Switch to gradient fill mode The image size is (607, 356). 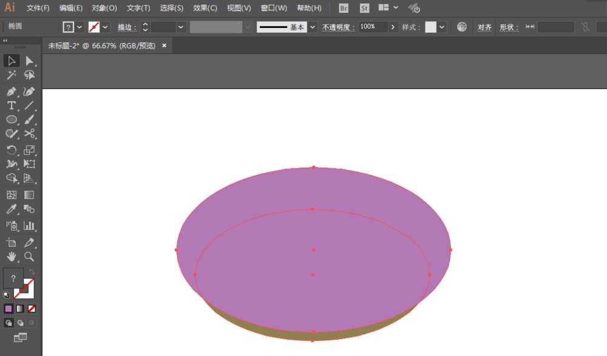coord(20,309)
